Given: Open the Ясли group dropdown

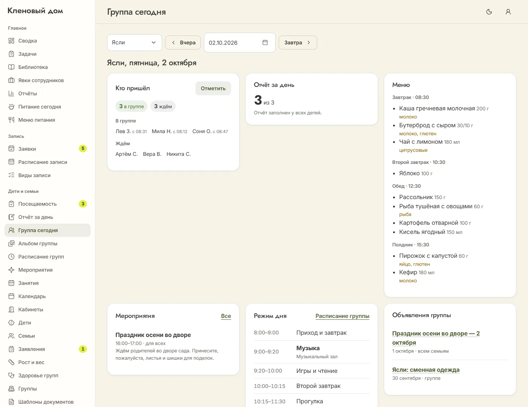Looking at the screenshot, I should coord(134,43).
